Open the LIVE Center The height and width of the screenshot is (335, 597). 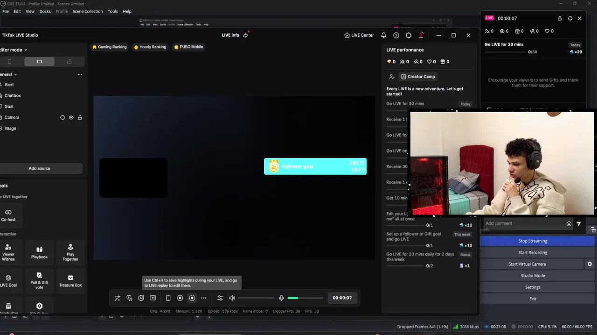pyautogui.click(x=359, y=35)
